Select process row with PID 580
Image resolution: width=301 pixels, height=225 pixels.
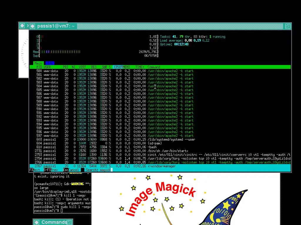pyautogui.click(x=160, y=71)
